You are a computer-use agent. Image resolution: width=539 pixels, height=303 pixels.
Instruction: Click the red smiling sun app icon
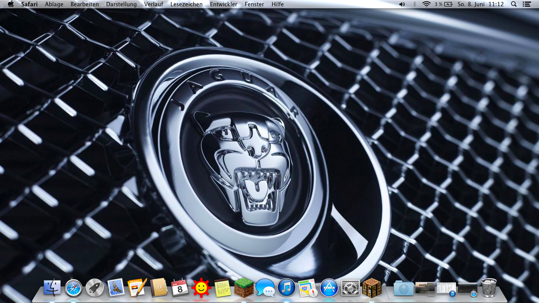(x=201, y=288)
